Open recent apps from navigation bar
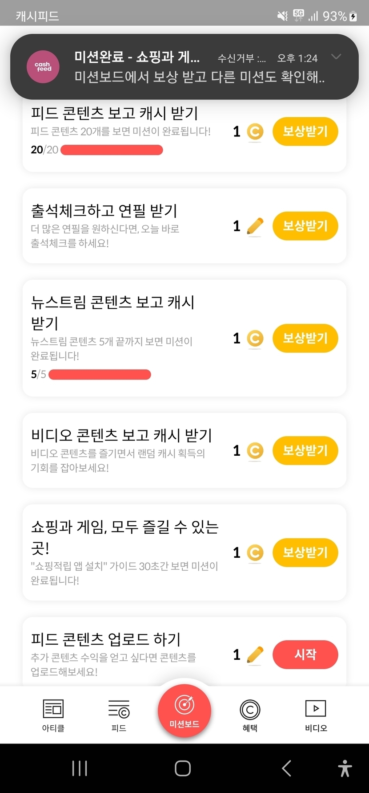This screenshot has width=369, height=793. (80, 768)
